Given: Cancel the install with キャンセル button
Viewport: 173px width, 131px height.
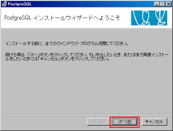Looking at the screenshot, I should [x=155, y=122].
